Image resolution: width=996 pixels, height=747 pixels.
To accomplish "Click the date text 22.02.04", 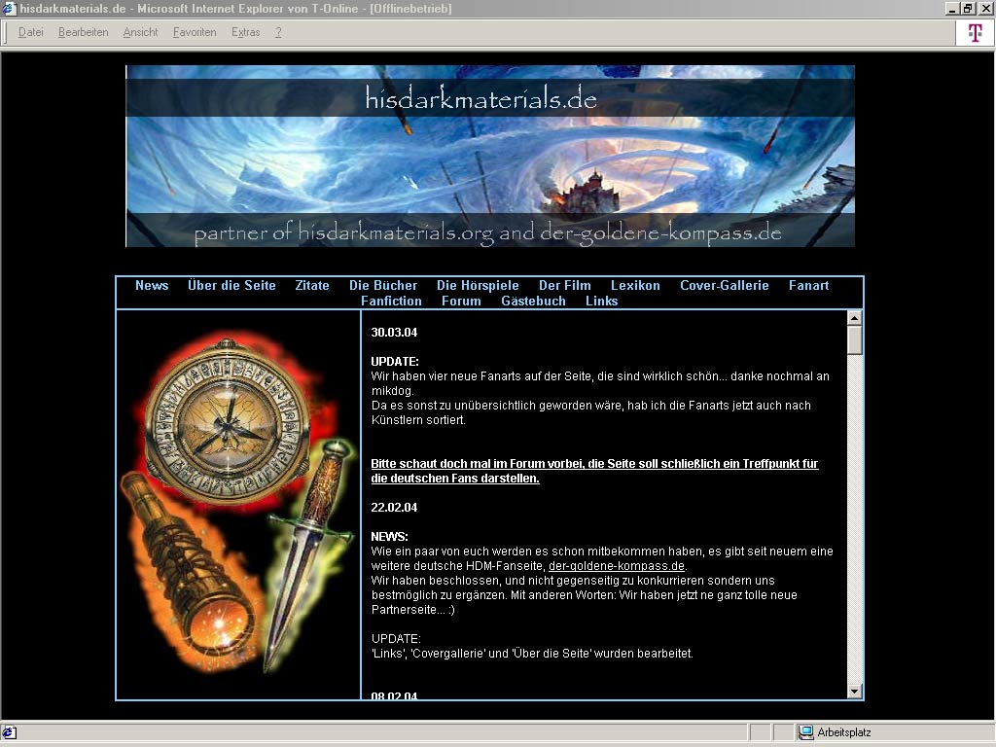I will pos(394,508).
